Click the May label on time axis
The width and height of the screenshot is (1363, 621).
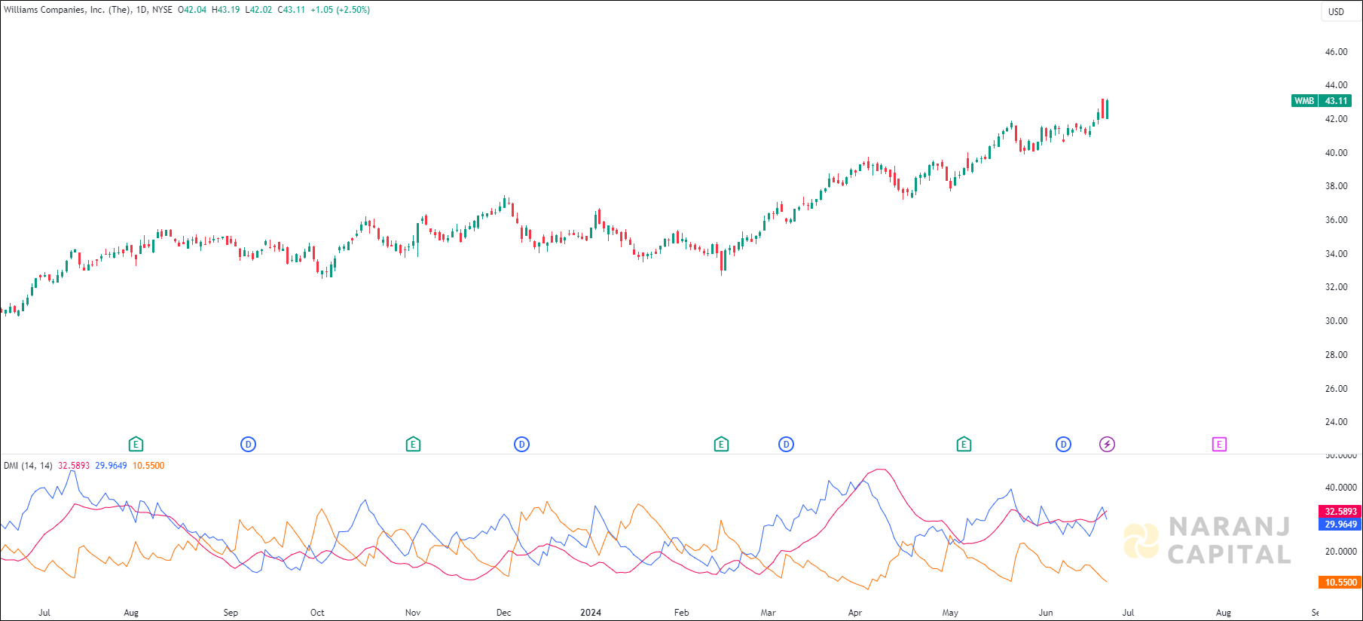click(950, 613)
